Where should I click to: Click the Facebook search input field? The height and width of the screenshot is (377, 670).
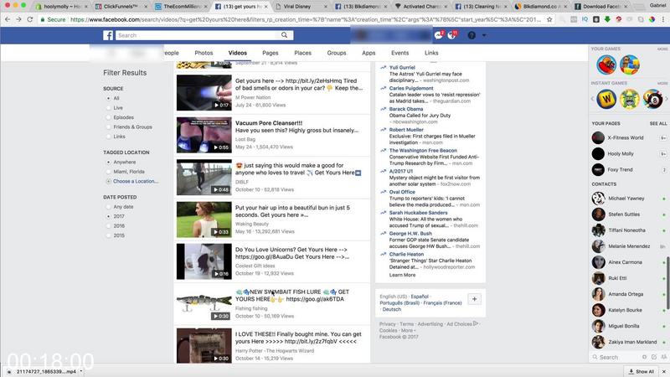click(198, 35)
